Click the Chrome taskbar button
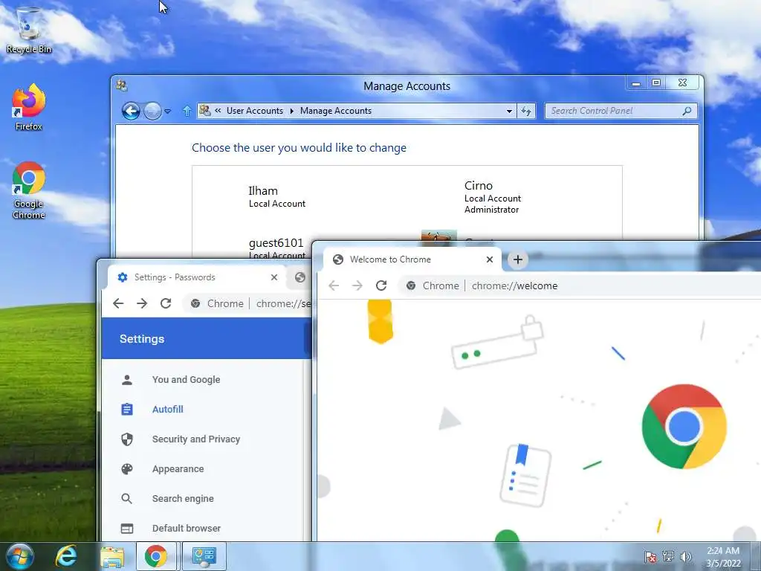The image size is (761, 571). pyautogui.click(x=156, y=556)
